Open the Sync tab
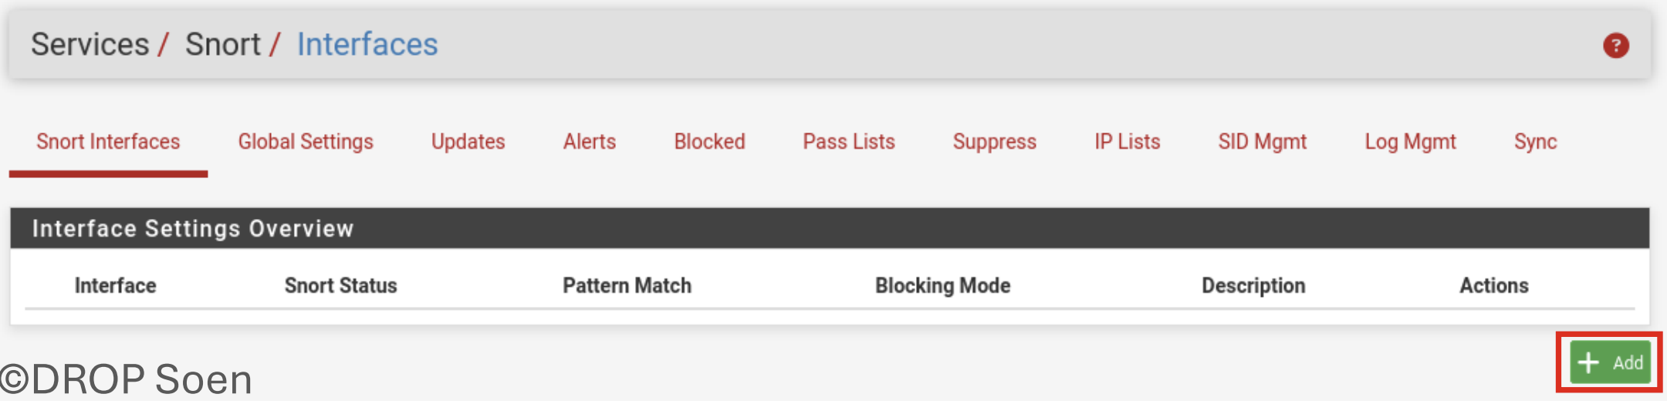 (x=1535, y=142)
